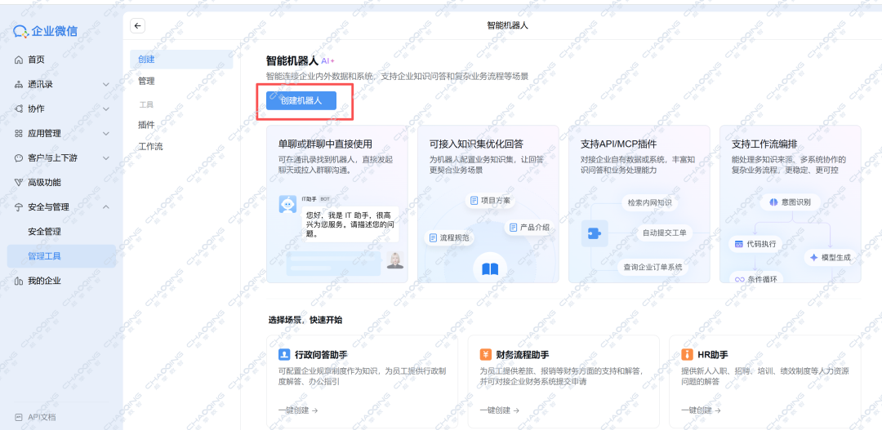Click the 行政问答助手 card icon
Screen dimensions: 882x430
pos(284,355)
